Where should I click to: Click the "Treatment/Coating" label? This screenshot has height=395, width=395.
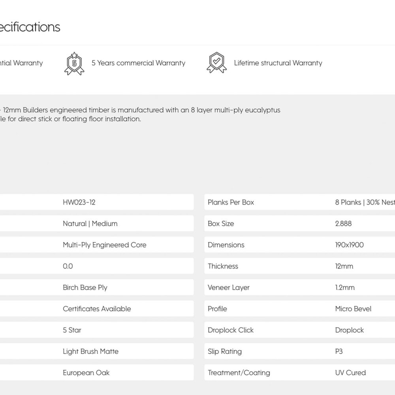(x=239, y=372)
